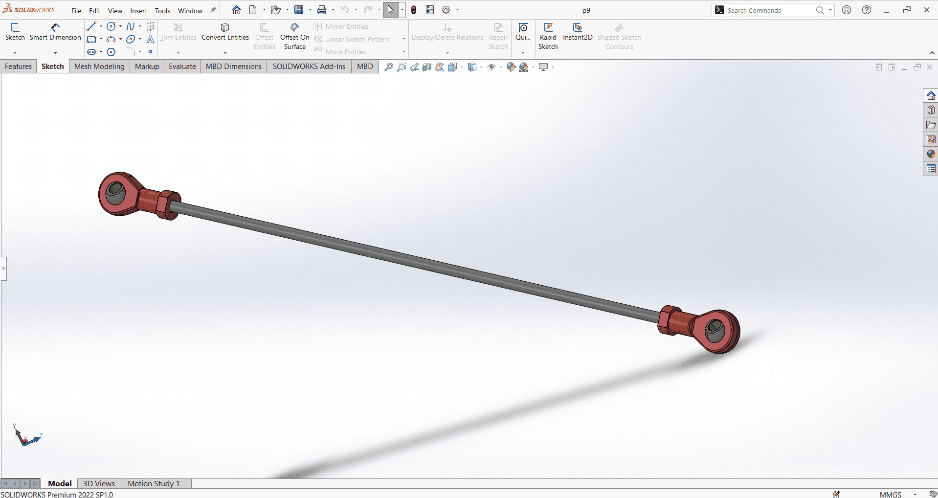938x498 pixels.
Task: Toggle Rapid Sketch mode
Action: tap(548, 37)
